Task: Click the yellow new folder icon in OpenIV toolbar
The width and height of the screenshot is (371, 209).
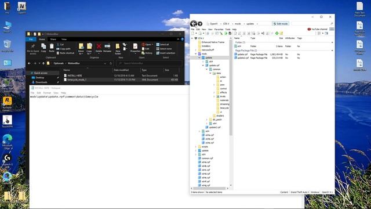Action: [281, 34]
